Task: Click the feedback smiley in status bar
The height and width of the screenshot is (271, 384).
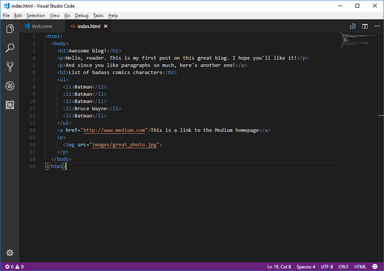Action: (x=375, y=267)
